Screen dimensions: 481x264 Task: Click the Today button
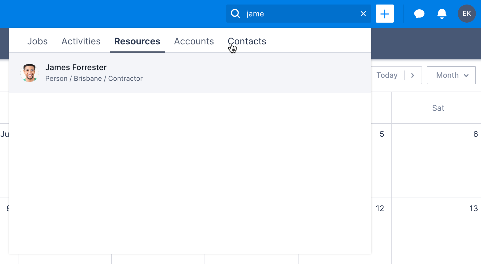pos(387,75)
